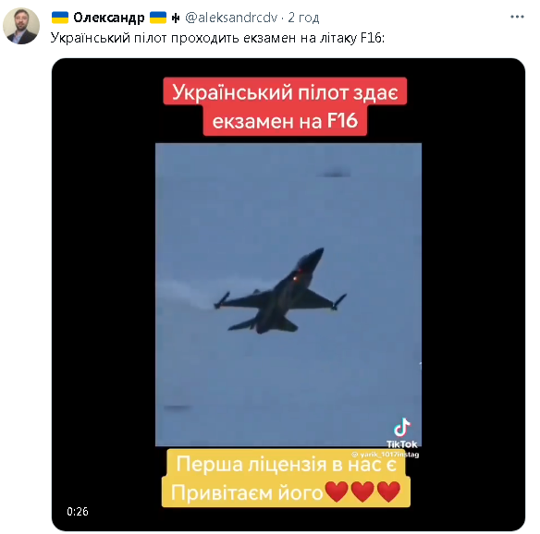Visit the @aleksandrcdv handle link
The width and height of the screenshot is (540, 534).
point(231,18)
